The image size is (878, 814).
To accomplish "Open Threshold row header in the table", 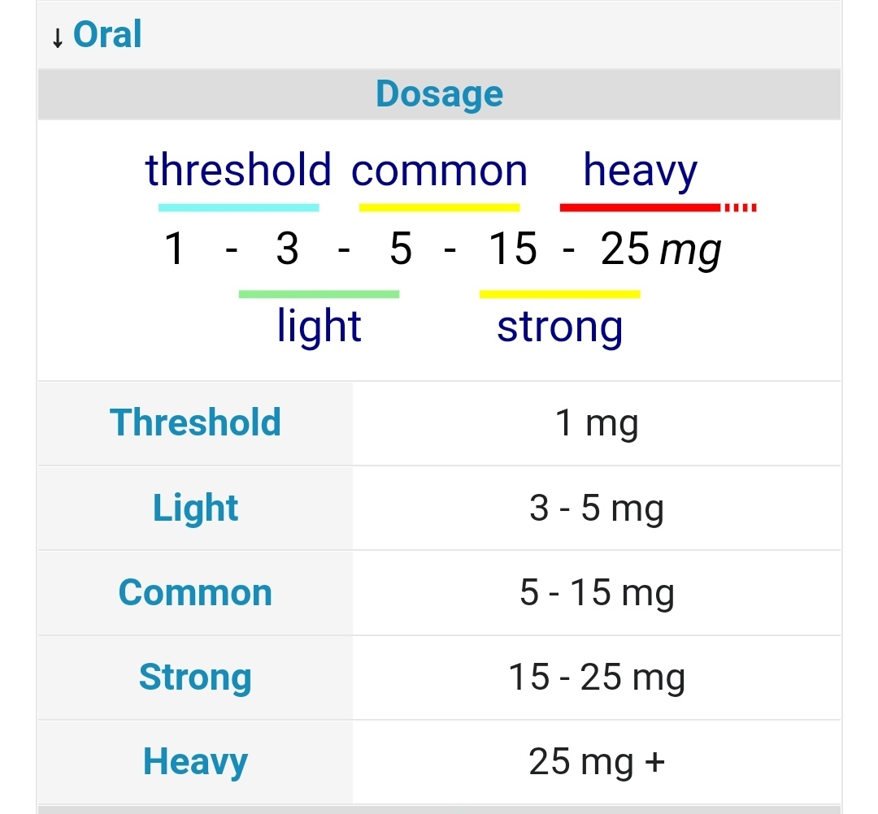I will click(195, 422).
